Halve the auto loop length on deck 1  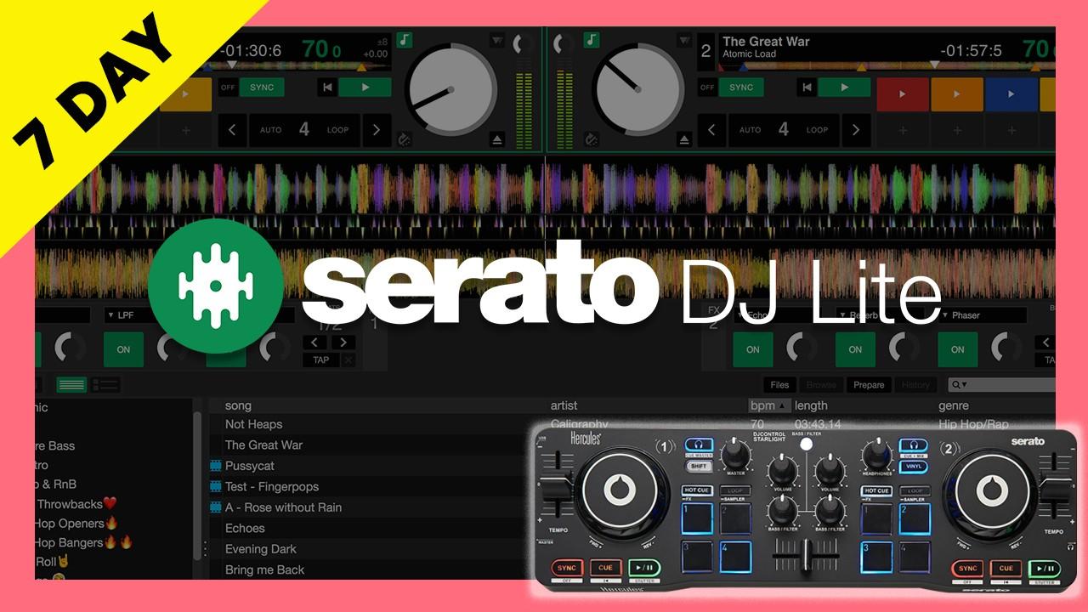(x=232, y=130)
